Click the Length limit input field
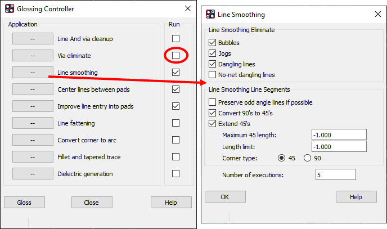This screenshot has width=387, height=229. click(339, 146)
